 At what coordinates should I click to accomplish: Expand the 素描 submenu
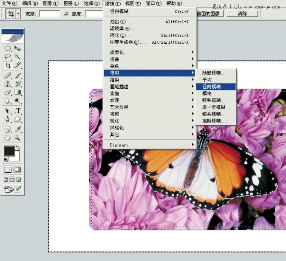150,93
